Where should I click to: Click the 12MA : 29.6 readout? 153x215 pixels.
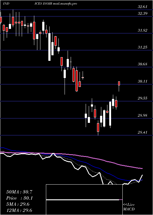[19, 210]
